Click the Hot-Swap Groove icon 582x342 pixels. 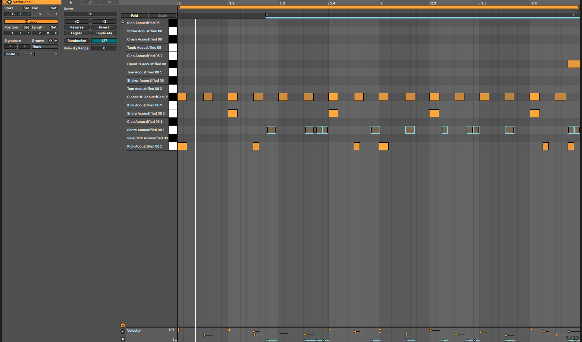pyautogui.click(x=50, y=40)
